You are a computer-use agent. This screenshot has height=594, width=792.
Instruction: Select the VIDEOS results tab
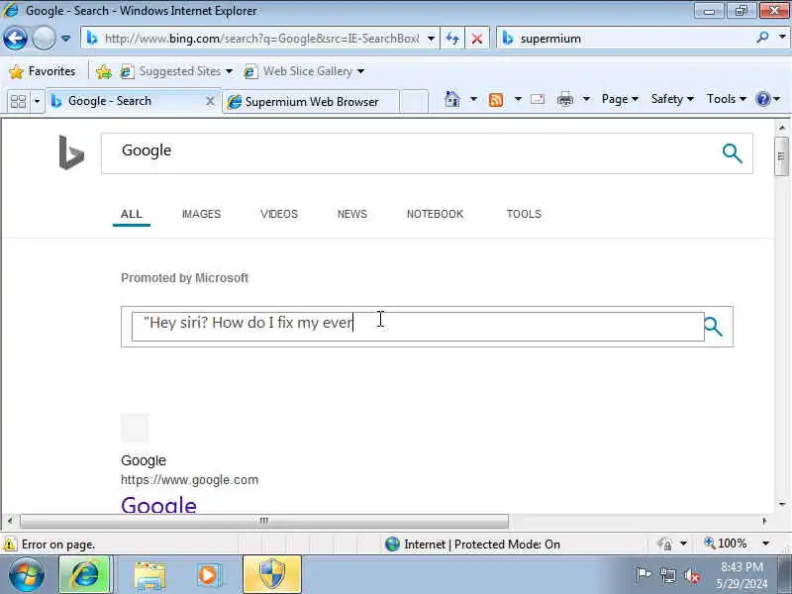[x=279, y=214]
